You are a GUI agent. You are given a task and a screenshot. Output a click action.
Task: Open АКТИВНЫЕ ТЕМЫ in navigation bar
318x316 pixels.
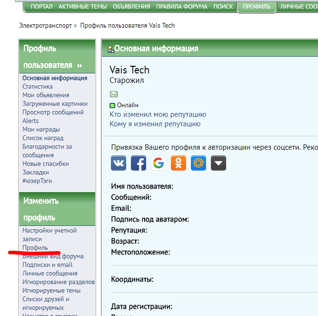[x=83, y=7]
